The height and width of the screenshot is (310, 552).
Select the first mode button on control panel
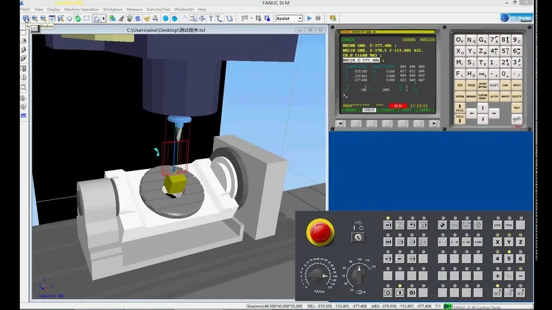388,225
